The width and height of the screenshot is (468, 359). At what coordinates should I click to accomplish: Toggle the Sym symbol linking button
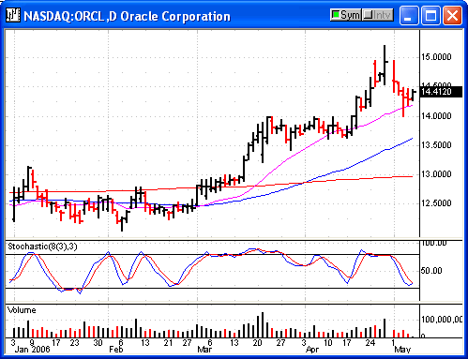click(x=346, y=15)
